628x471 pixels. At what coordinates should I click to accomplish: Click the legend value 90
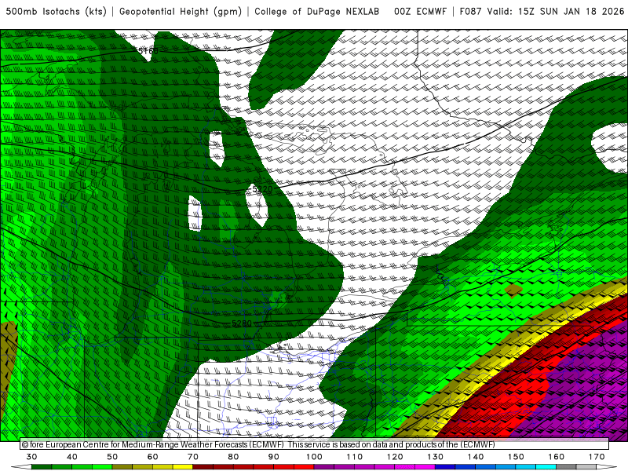[x=274, y=457]
